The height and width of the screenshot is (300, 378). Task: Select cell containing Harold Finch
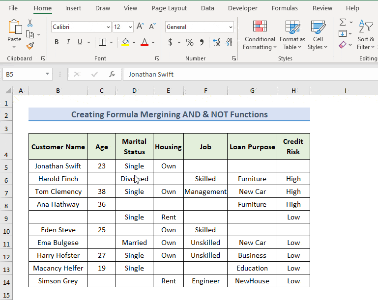[58, 179]
